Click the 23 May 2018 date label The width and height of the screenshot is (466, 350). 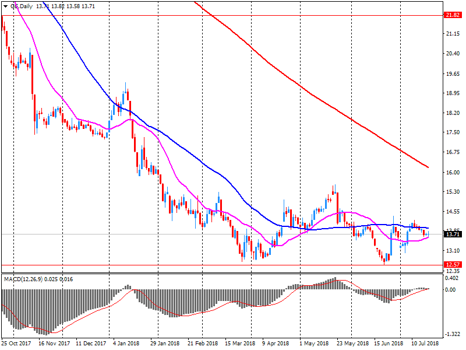[x=353, y=344]
